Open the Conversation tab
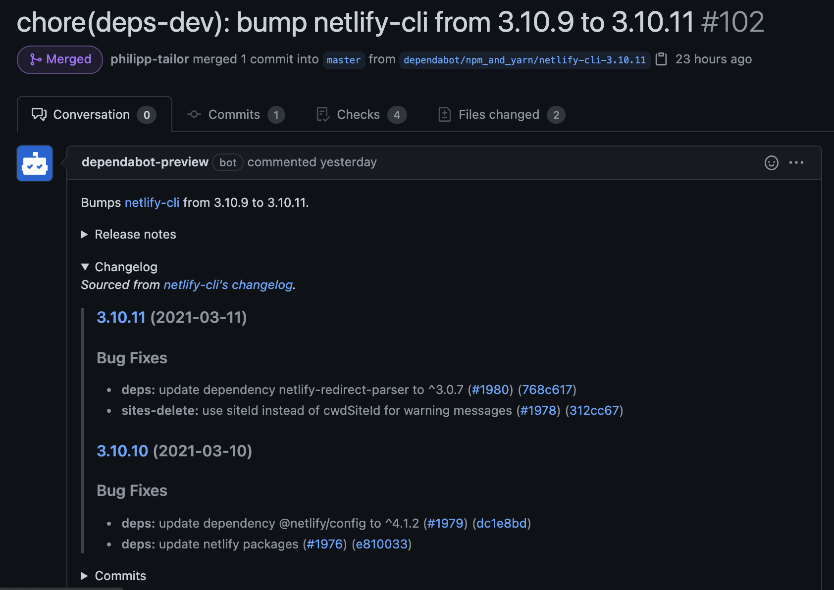 [x=94, y=114]
